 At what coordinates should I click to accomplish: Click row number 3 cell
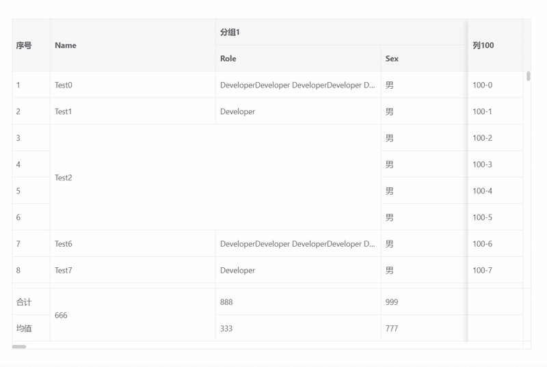(x=31, y=137)
